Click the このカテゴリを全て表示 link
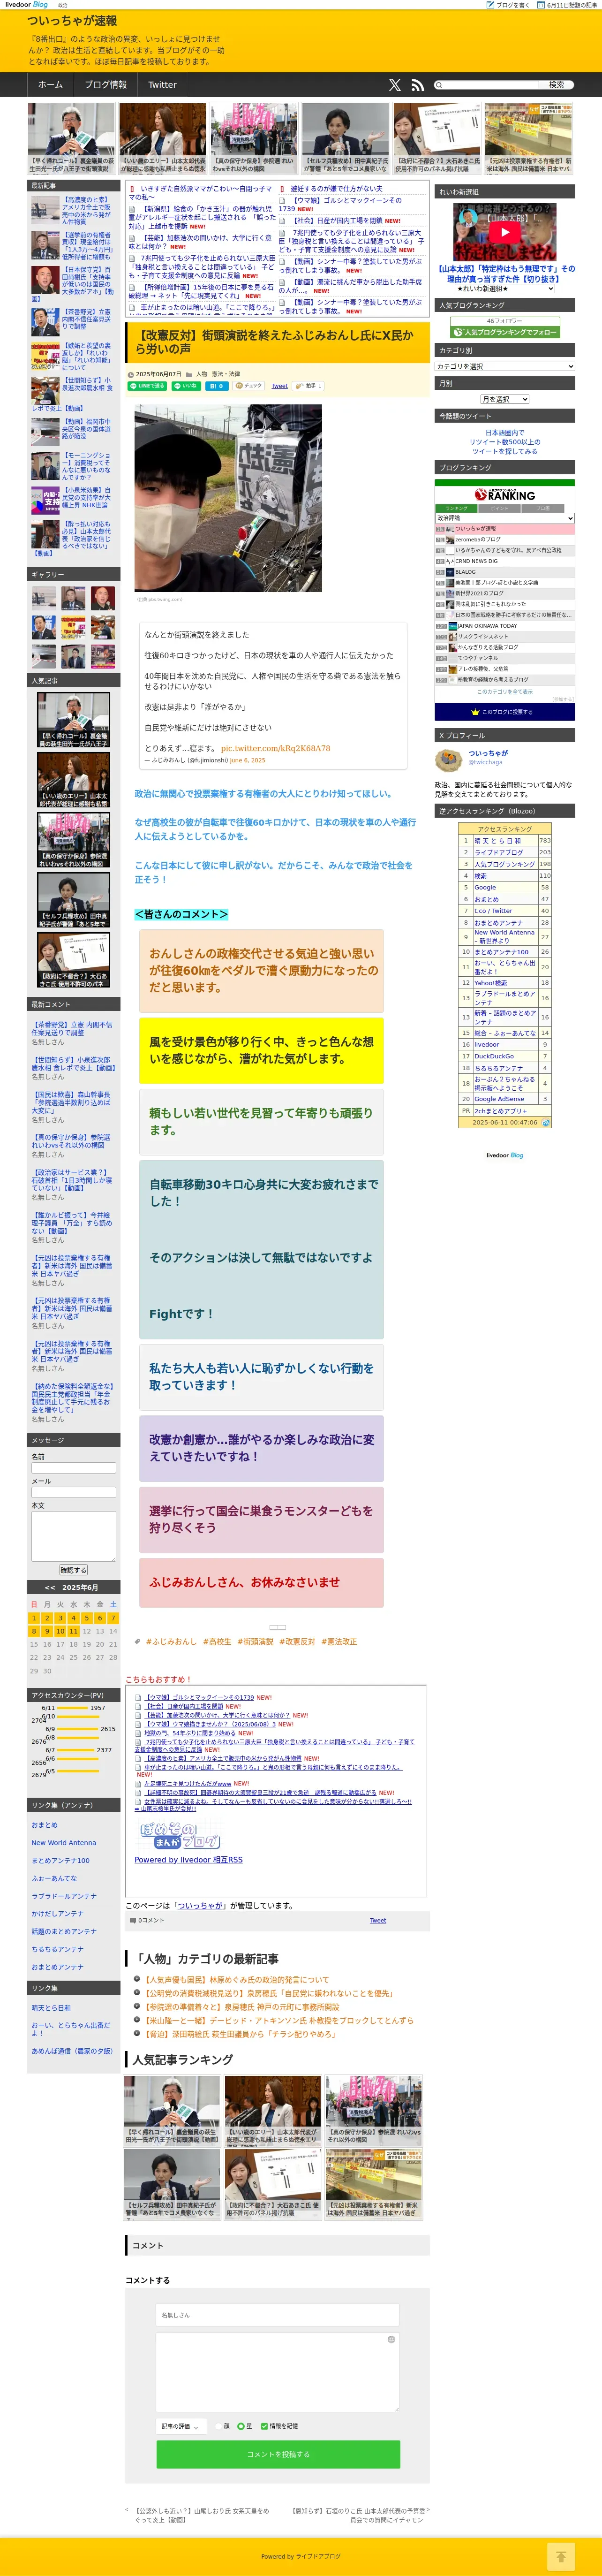The image size is (602, 2576). [x=505, y=691]
